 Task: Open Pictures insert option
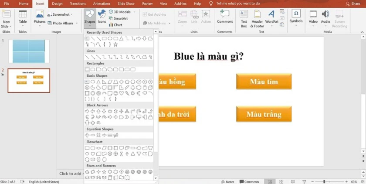40,19
